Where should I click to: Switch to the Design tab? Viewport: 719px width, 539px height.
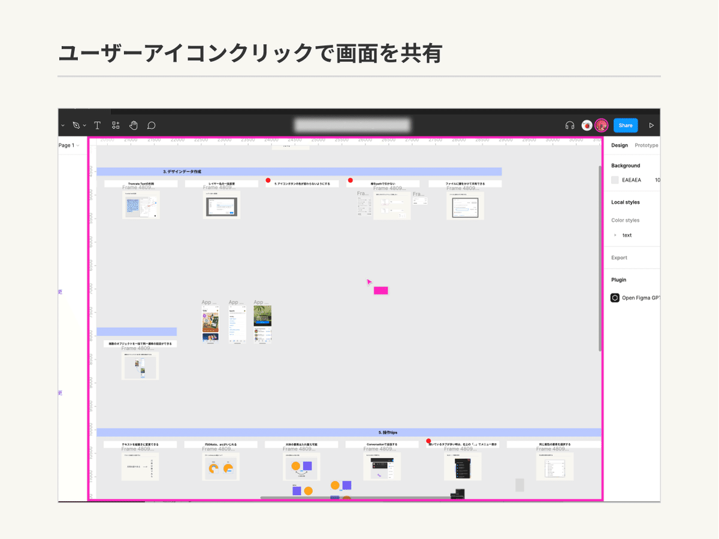click(620, 145)
